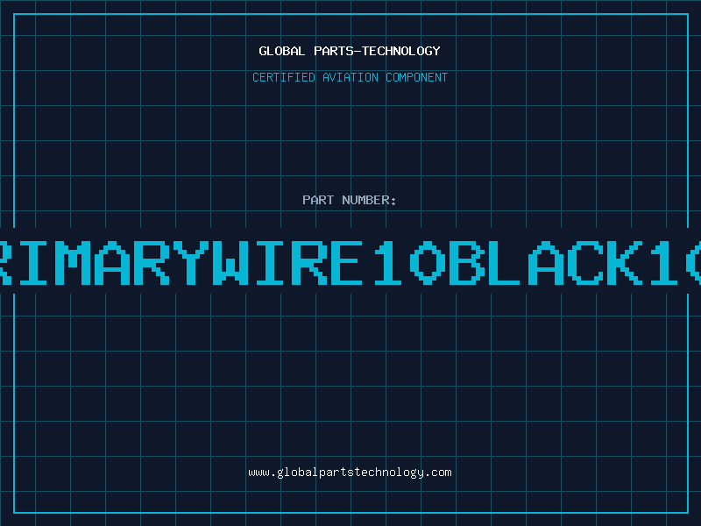
Task: Click the GLOBAL PARTS-TECHNOLOGY heading
Action: point(350,51)
